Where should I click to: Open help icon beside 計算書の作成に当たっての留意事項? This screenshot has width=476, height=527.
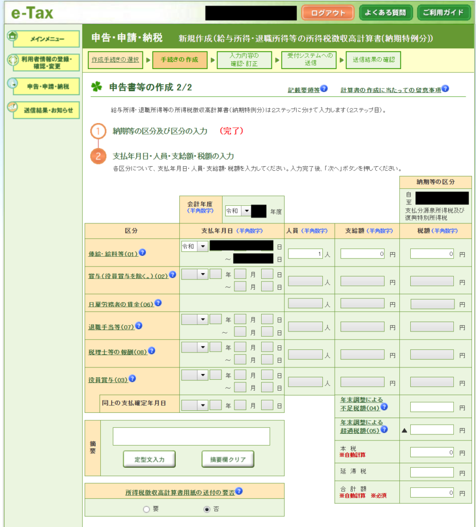coord(445,89)
